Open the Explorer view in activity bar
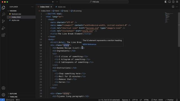Image resolution: width=180 pixels, height=101 pixels. (3, 8)
